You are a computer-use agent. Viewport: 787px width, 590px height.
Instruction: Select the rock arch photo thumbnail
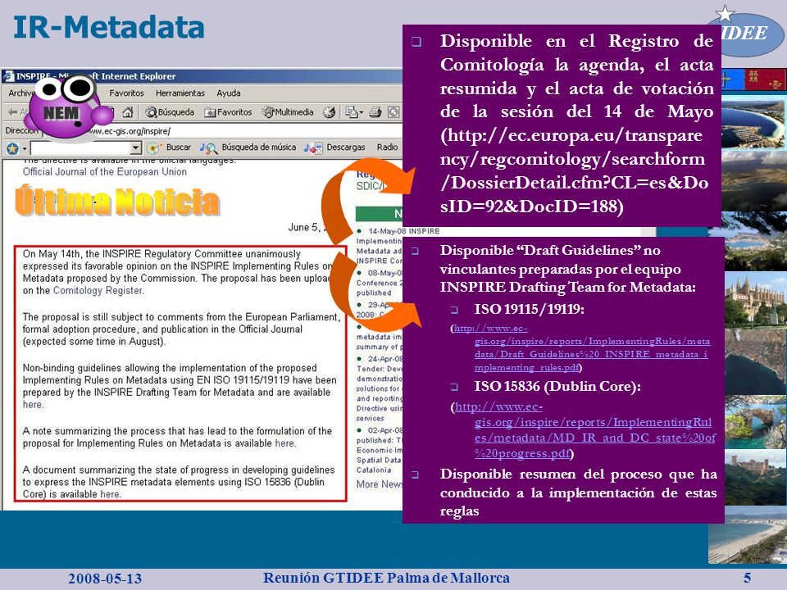(x=754, y=422)
